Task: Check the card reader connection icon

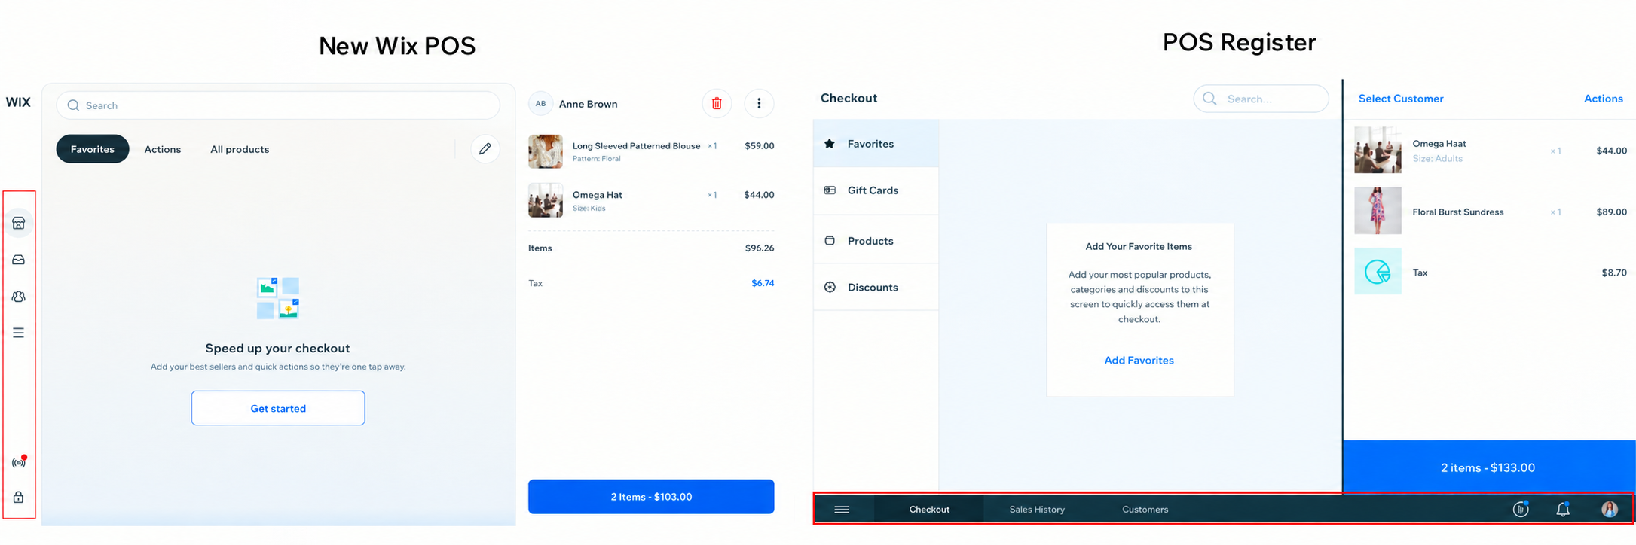Action: (x=19, y=461)
